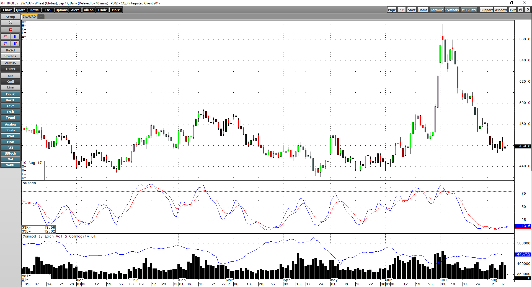Toggle the RSI study
The height and width of the screenshot is (287, 532).
click(x=10, y=148)
